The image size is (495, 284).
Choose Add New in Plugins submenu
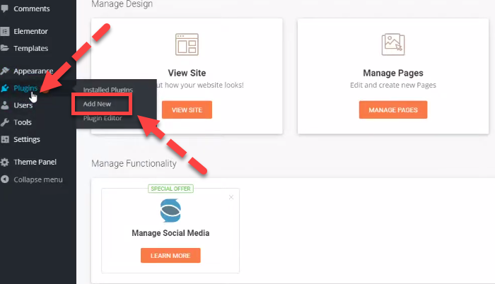(97, 104)
